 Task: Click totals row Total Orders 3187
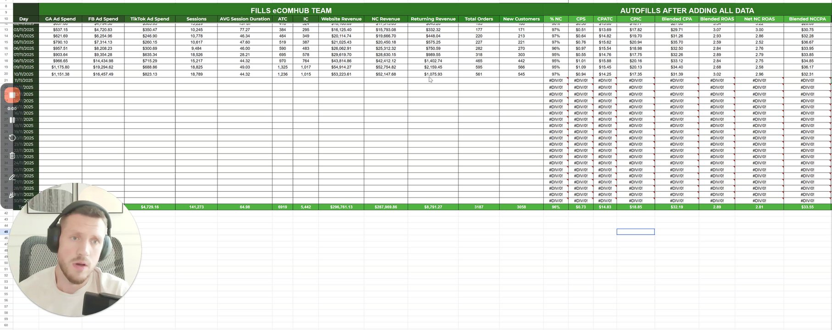coord(479,207)
